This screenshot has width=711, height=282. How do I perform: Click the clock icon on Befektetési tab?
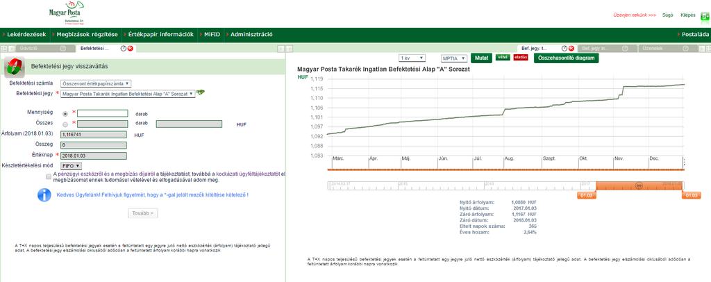click(124, 49)
